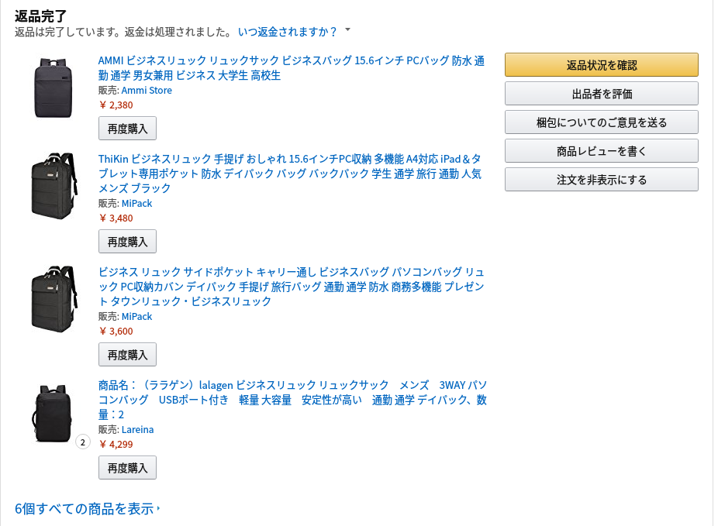Viewport: 718px width, 526px height.
Task: Expand the いつ返金されますか dropdown arrow
Action: pyautogui.click(x=347, y=30)
